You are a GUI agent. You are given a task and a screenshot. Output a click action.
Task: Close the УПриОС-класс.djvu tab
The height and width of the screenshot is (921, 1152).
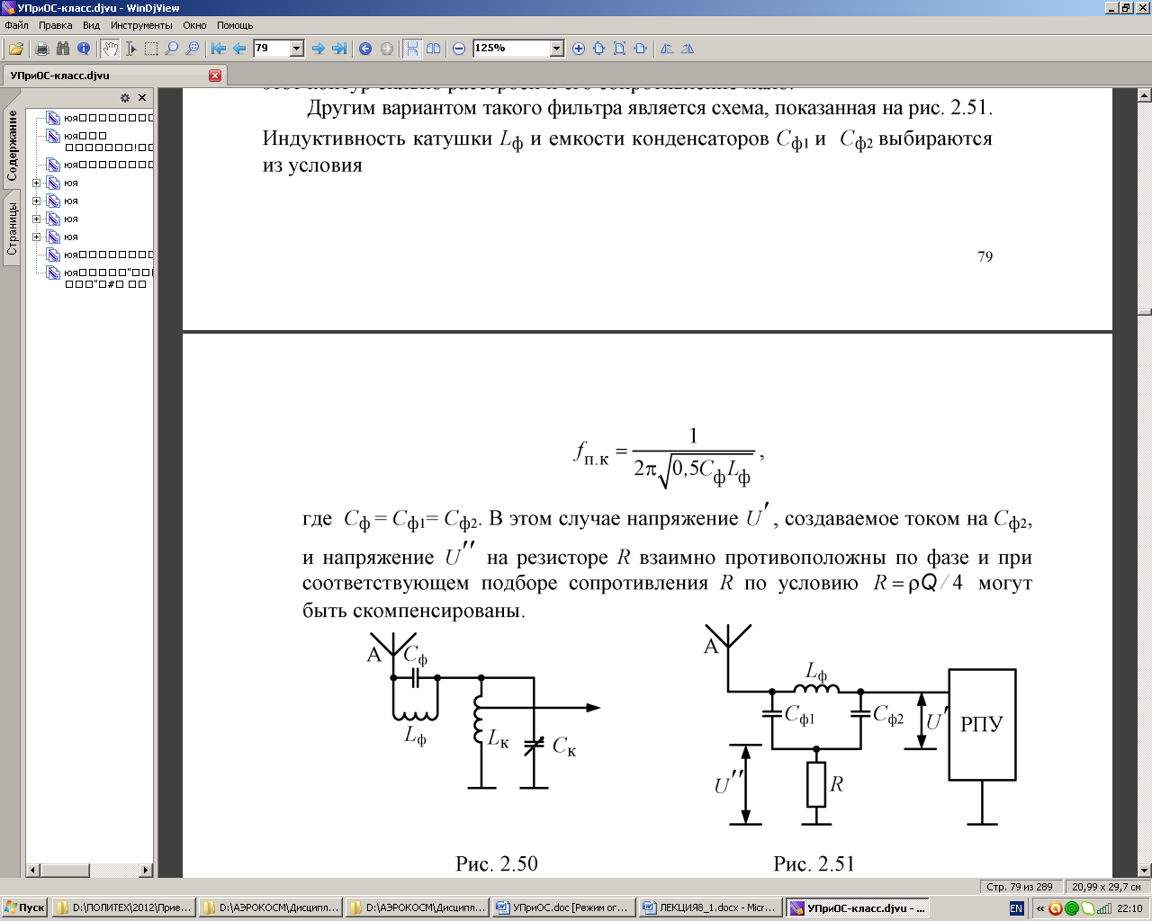[215, 76]
